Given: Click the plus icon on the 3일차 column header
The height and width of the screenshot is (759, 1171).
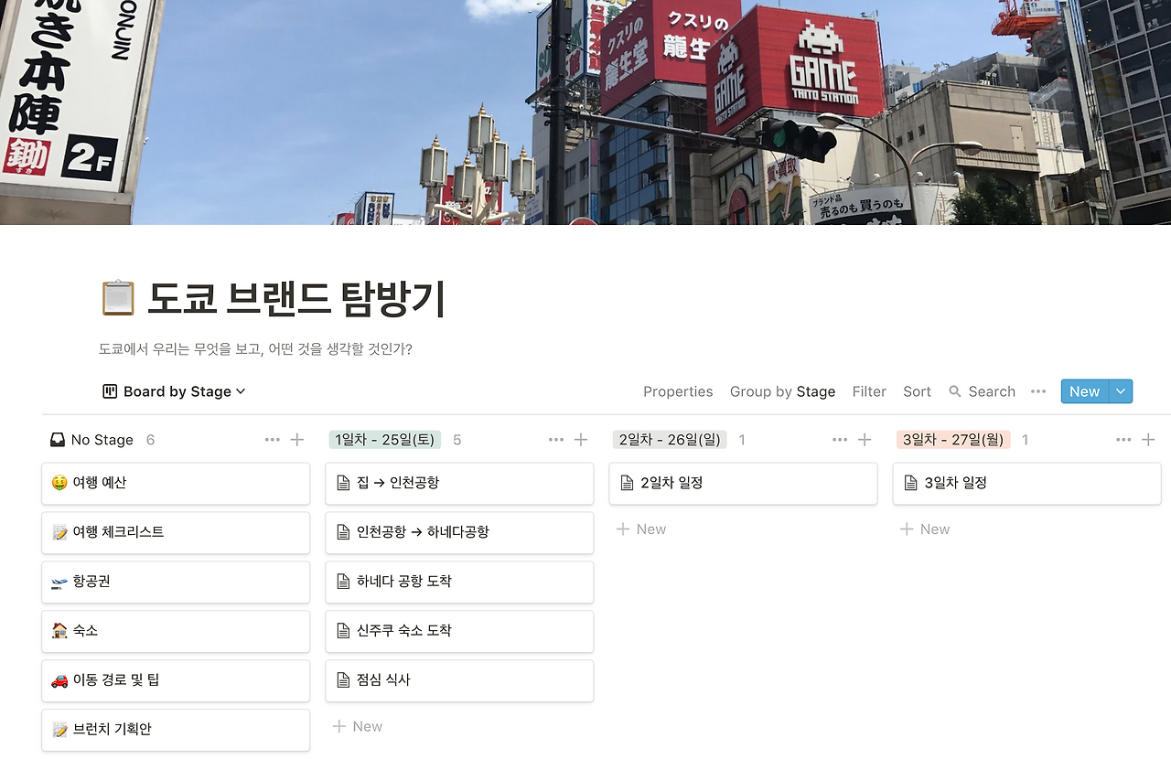Looking at the screenshot, I should coord(1148,439).
